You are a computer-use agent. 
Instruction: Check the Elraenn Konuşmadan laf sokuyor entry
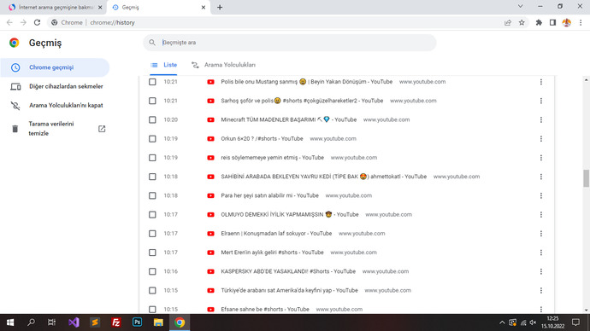click(x=152, y=234)
